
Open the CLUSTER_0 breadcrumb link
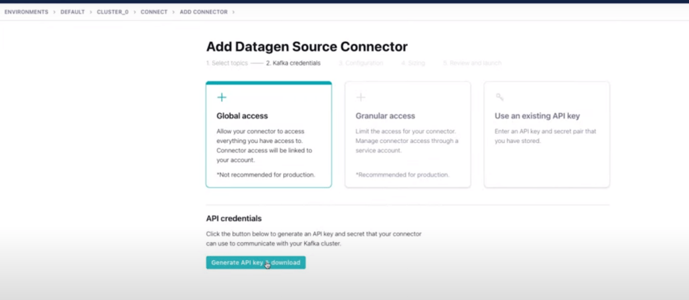113,12
